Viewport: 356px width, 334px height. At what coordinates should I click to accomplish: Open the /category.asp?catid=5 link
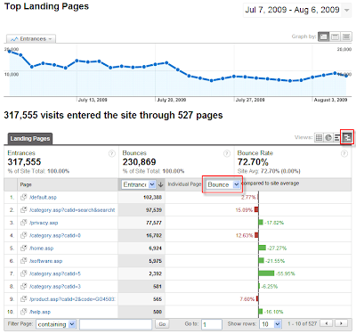55,273
